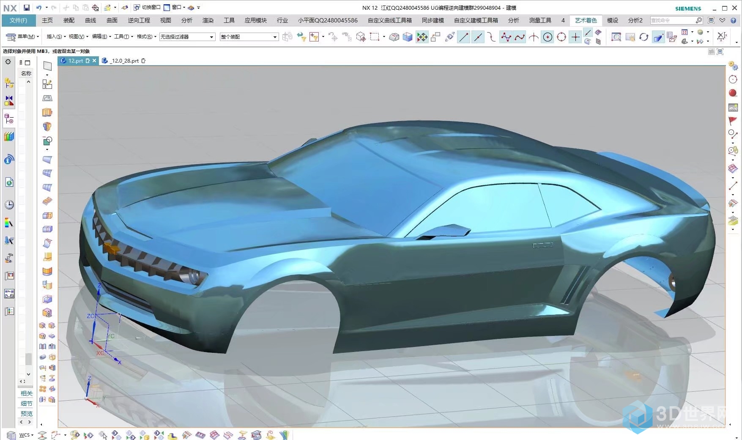Click the landscape image icon in right toolbar

733,107
